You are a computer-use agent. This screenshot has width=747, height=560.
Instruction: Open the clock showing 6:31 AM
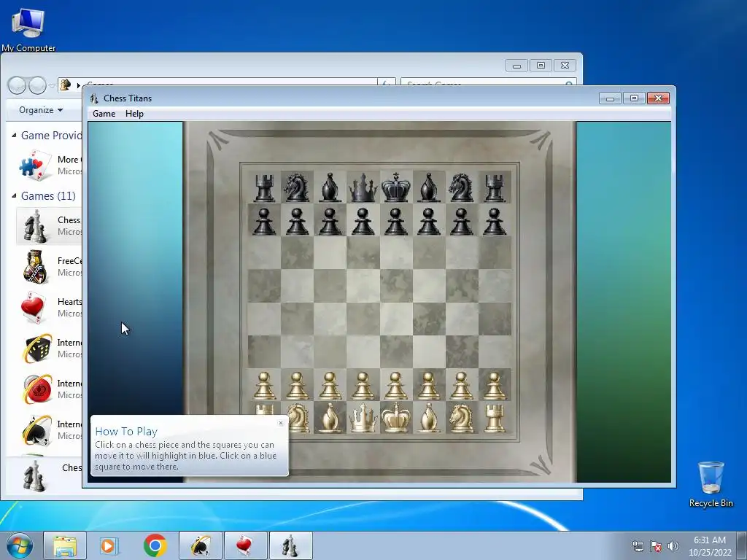(x=710, y=545)
